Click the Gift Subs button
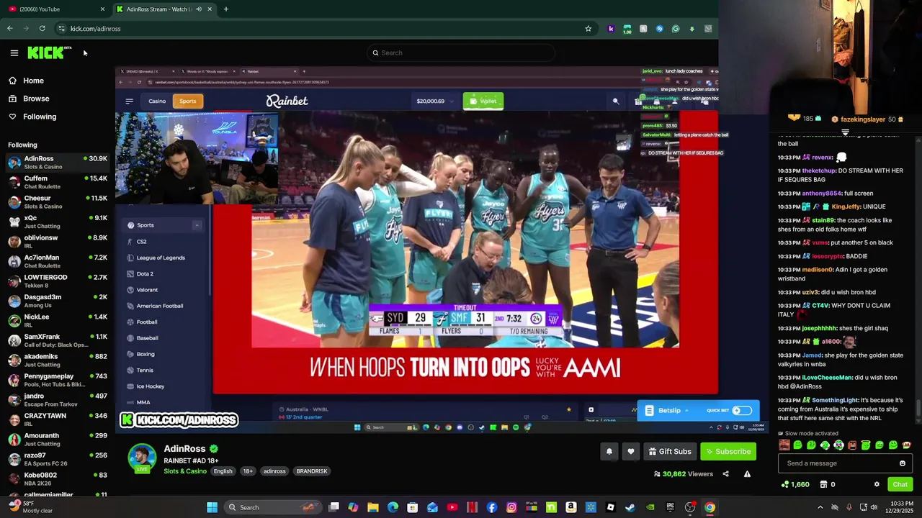922x518 pixels. 669,451
